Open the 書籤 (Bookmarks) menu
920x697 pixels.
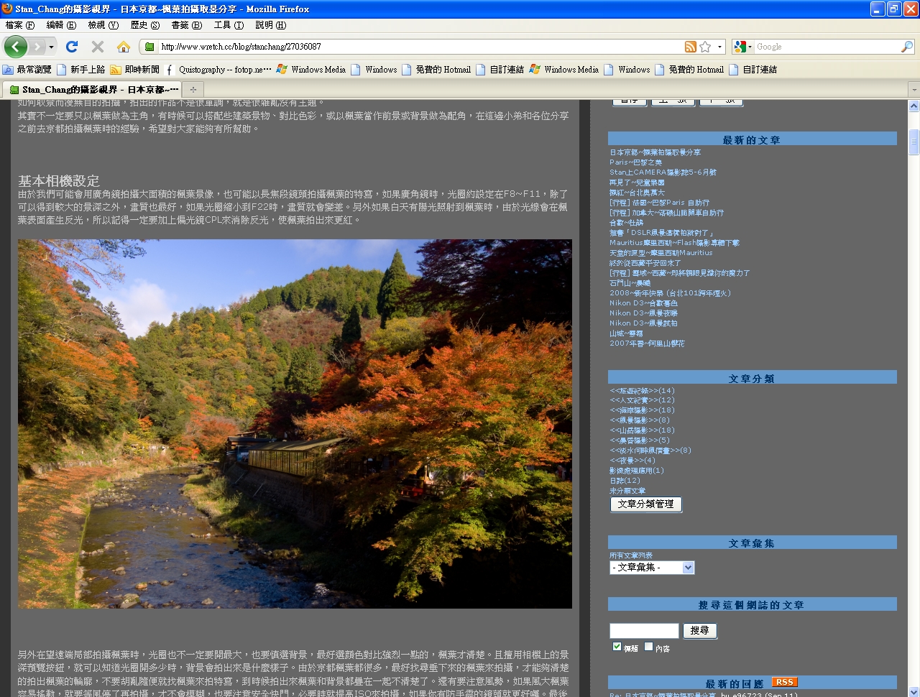(x=186, y=25)
